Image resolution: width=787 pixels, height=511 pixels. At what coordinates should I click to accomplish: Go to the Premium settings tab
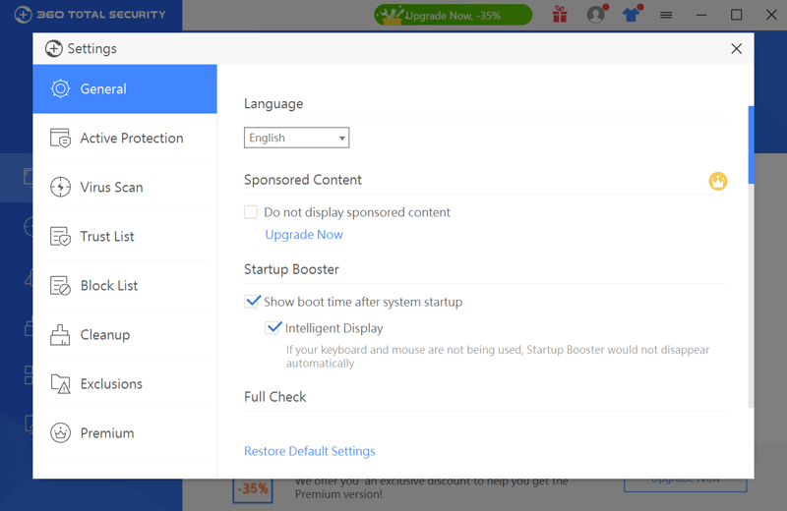[125, 432]
